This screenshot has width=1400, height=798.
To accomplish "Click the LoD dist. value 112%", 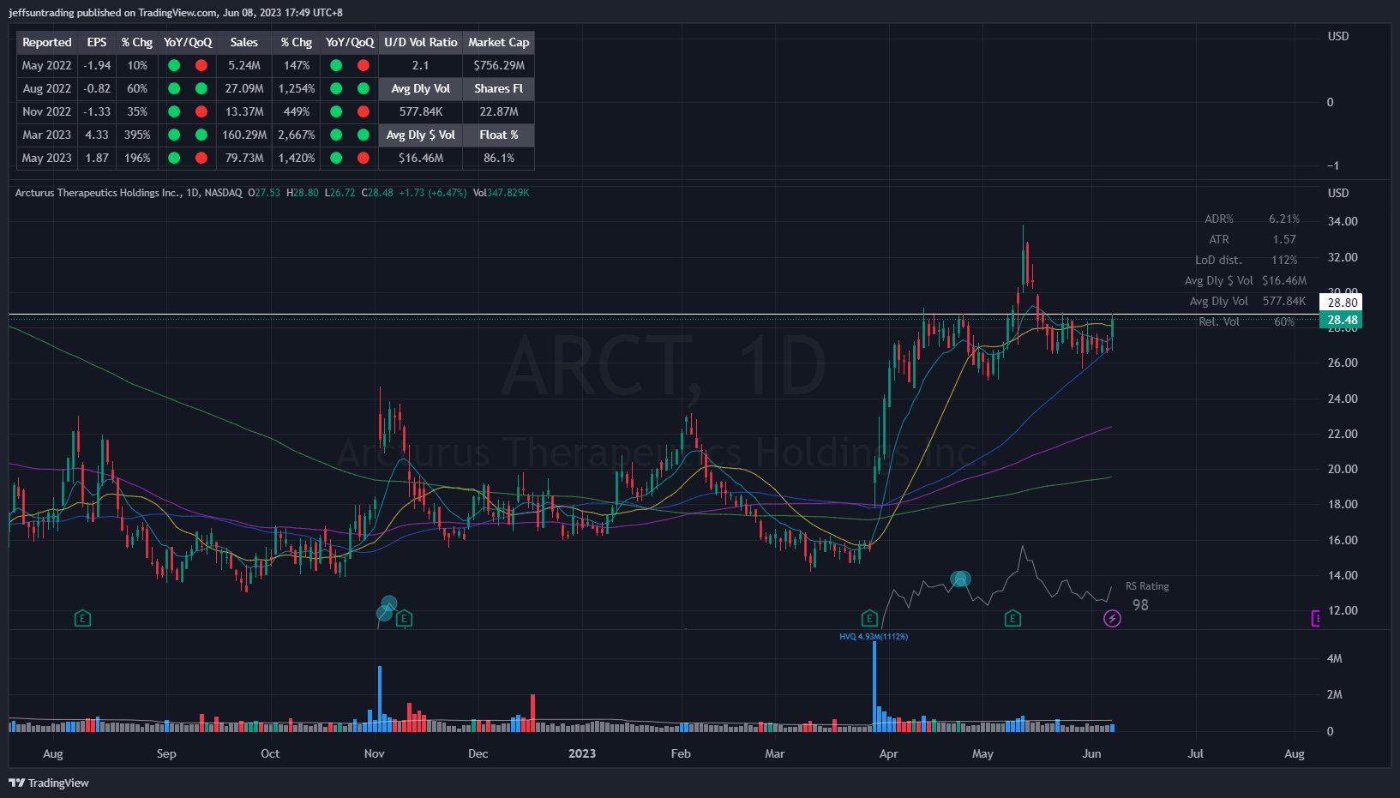I will tap(1284, 260).
